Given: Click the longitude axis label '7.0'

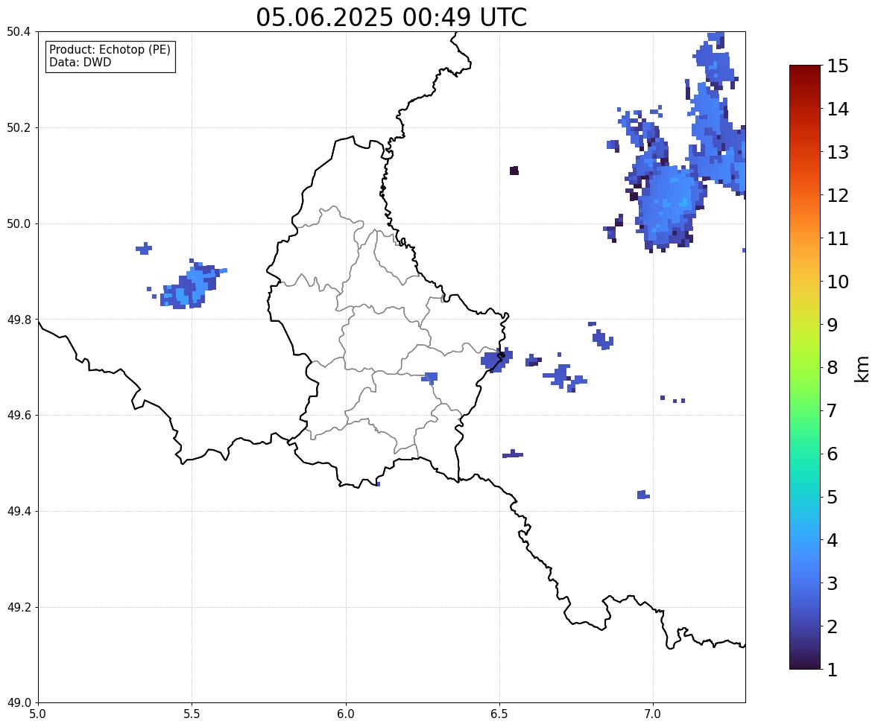Looking at the screenshot, I should click(x=653, y=714).
